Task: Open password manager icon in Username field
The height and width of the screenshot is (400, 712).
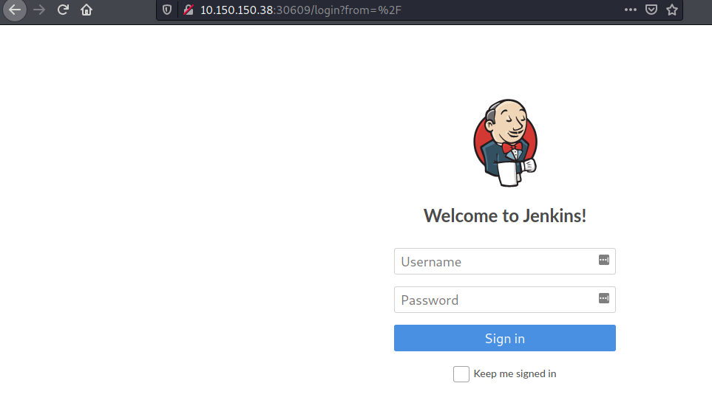Action: coord(604,260)
